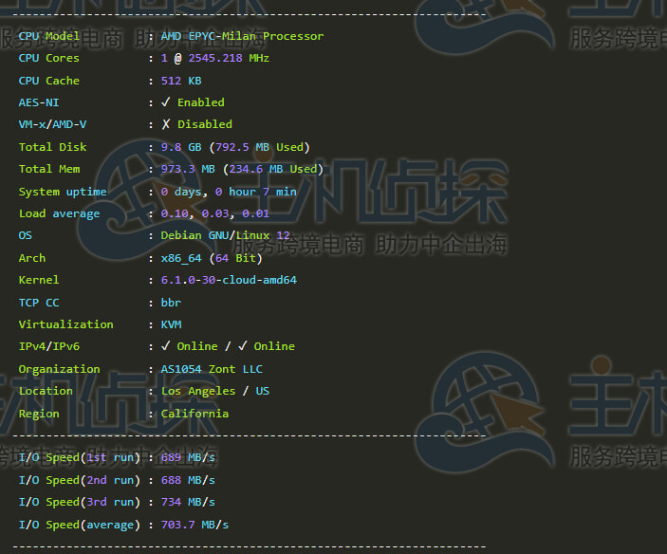Click the checkmark next to 'Enabled'

166,102
